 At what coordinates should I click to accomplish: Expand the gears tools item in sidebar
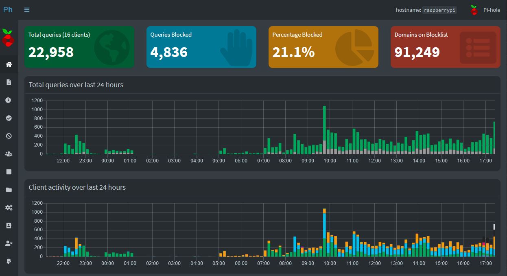(9, 208)
